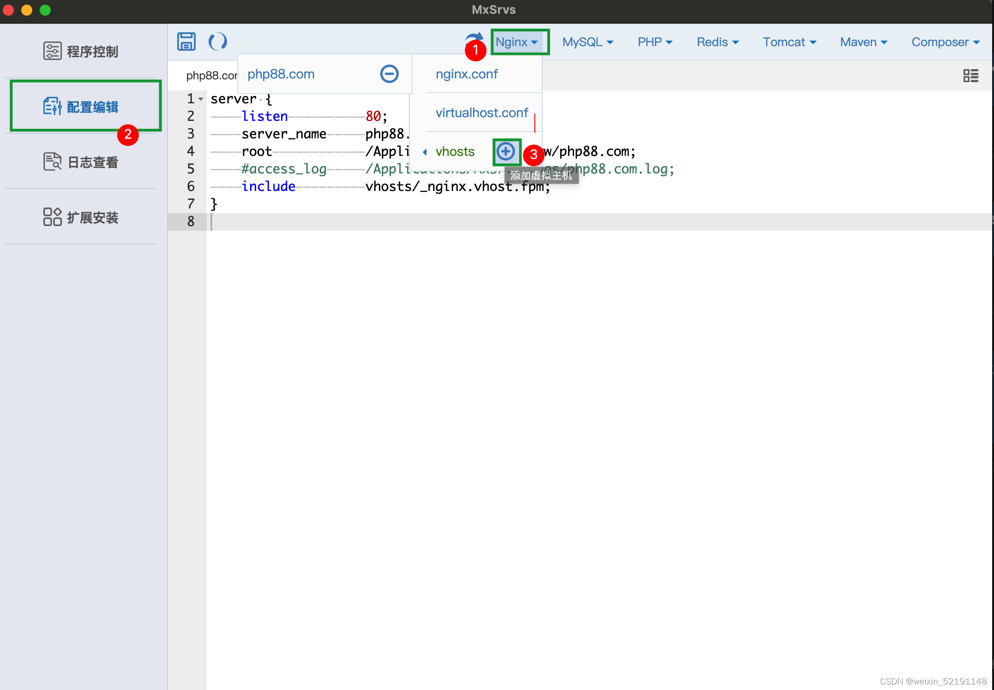
Task: Select nginx.conf from the menu
Action: [x=467, y=74]
